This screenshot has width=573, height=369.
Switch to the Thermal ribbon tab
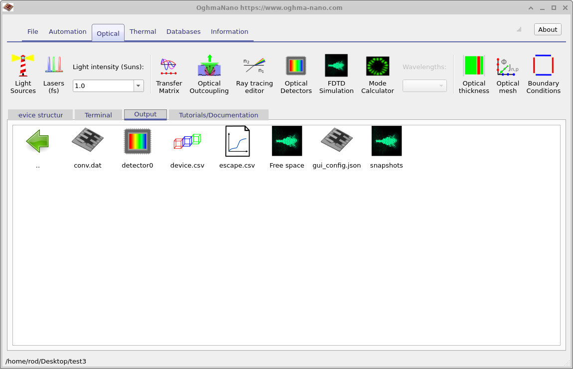pos(143,32)
